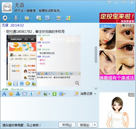Click the magic emoticon wizard hat icon
Screen dimensions: 136x129
click(18, 94)
